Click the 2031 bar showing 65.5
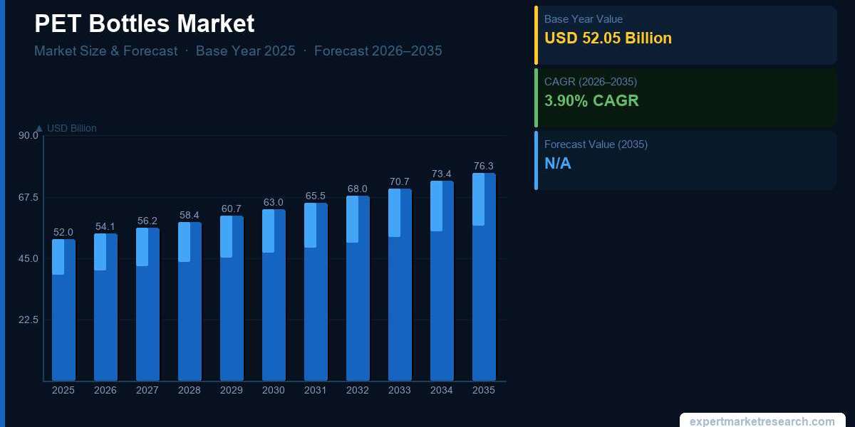The image size is (855, 427). click(x=316, y=292)
